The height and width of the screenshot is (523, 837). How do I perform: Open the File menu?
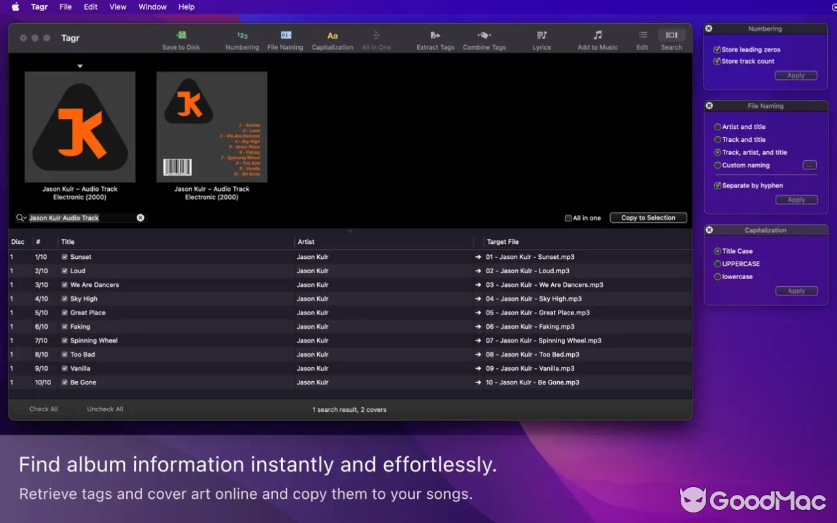click(x=65, y=7)
